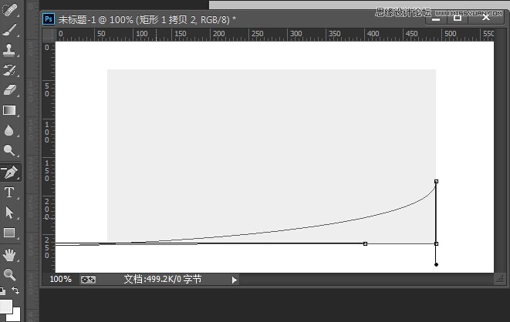Select the Path Selection tool
The width and height of the screenshot is (510, 322).
pyautogui.click(x=9, y=213)
